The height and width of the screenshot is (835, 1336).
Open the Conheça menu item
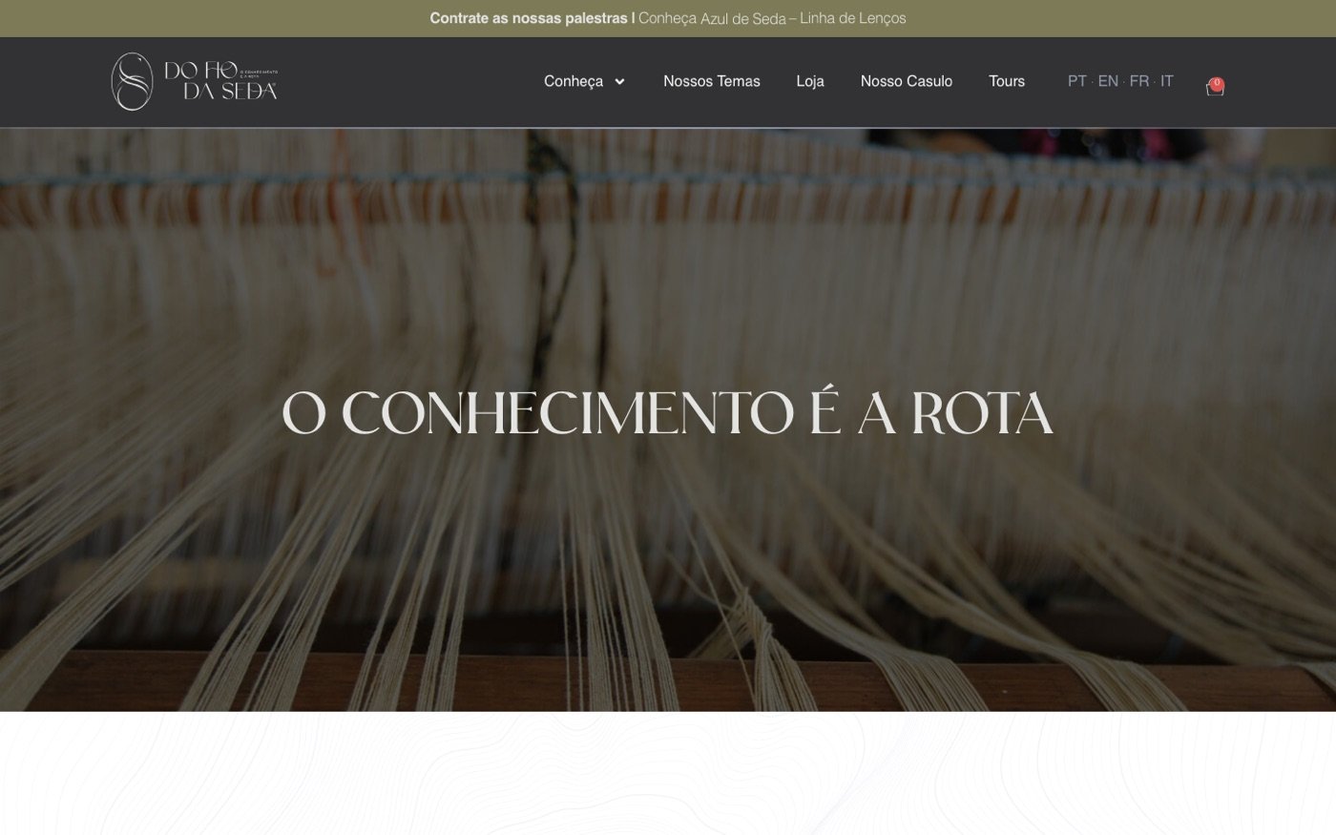click(574, 82)
